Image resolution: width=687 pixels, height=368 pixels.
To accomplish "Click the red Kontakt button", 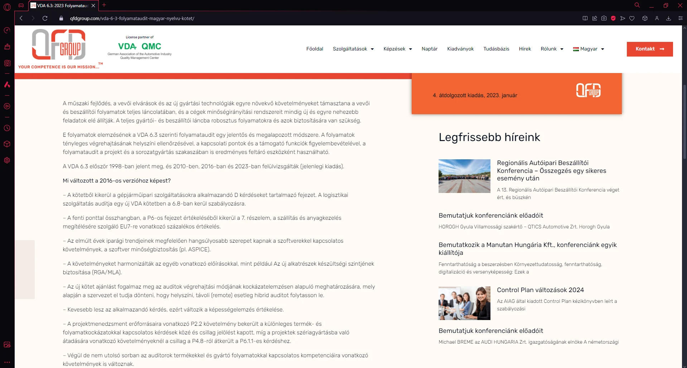I will [x=649, y=49].
